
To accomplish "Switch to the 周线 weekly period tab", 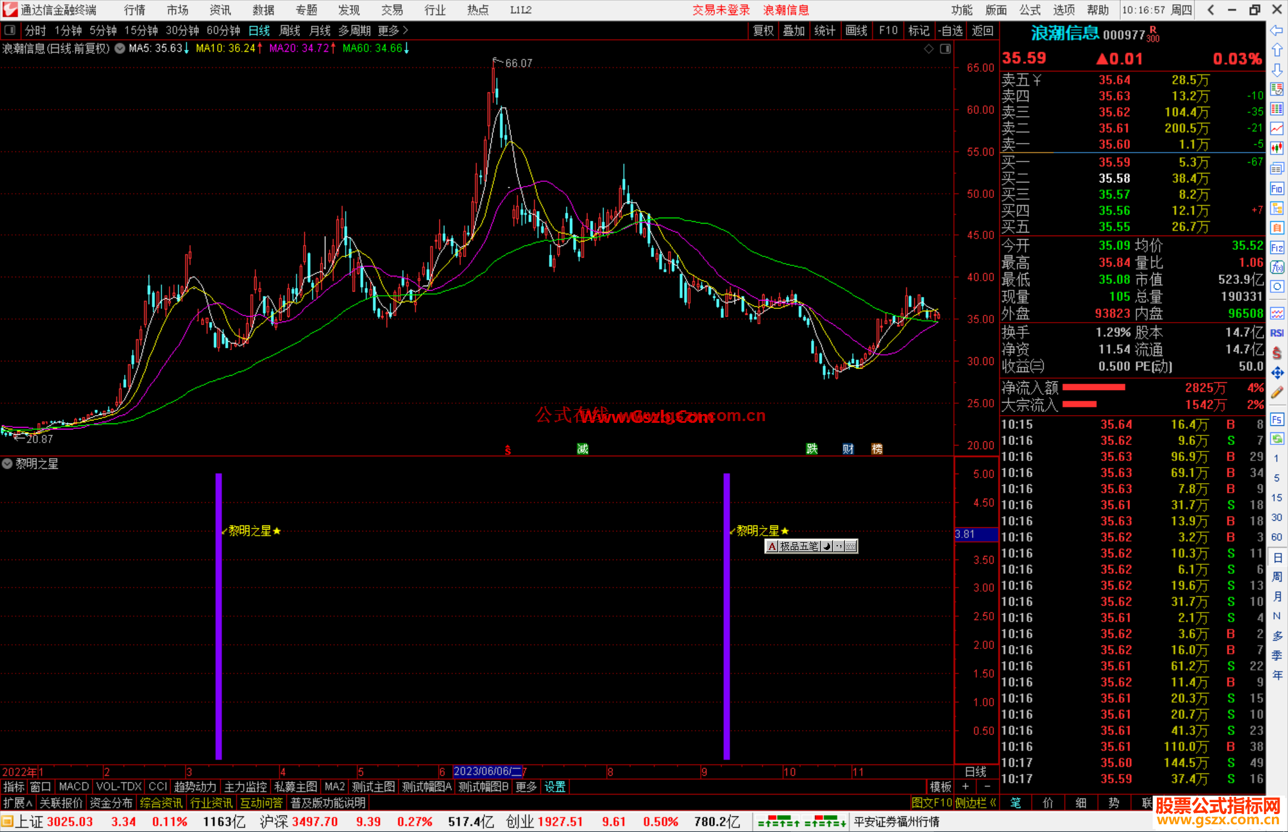I will [290, 30].
